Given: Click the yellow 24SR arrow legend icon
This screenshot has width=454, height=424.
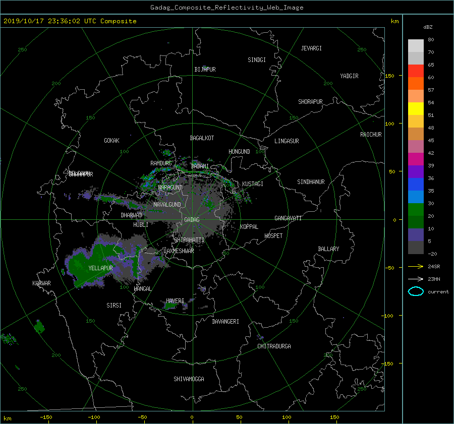Looking at the screenshot, I should tap(416, 266).
